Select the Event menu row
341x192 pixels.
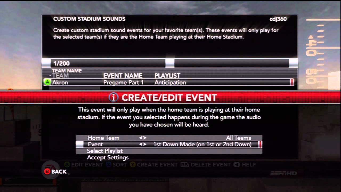169,144
